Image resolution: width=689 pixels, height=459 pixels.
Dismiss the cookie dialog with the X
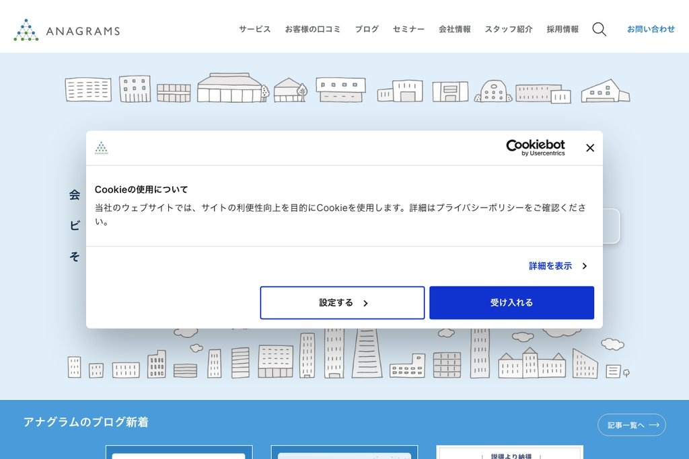click(x=590, y=148)
